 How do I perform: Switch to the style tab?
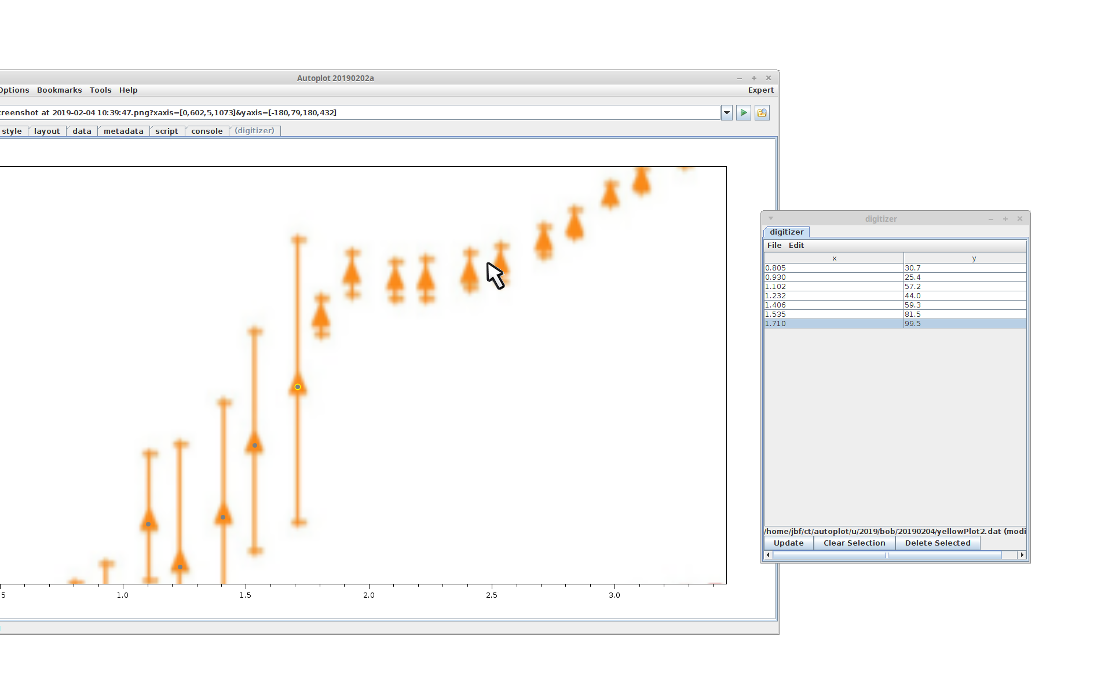[x=12, y=131]
